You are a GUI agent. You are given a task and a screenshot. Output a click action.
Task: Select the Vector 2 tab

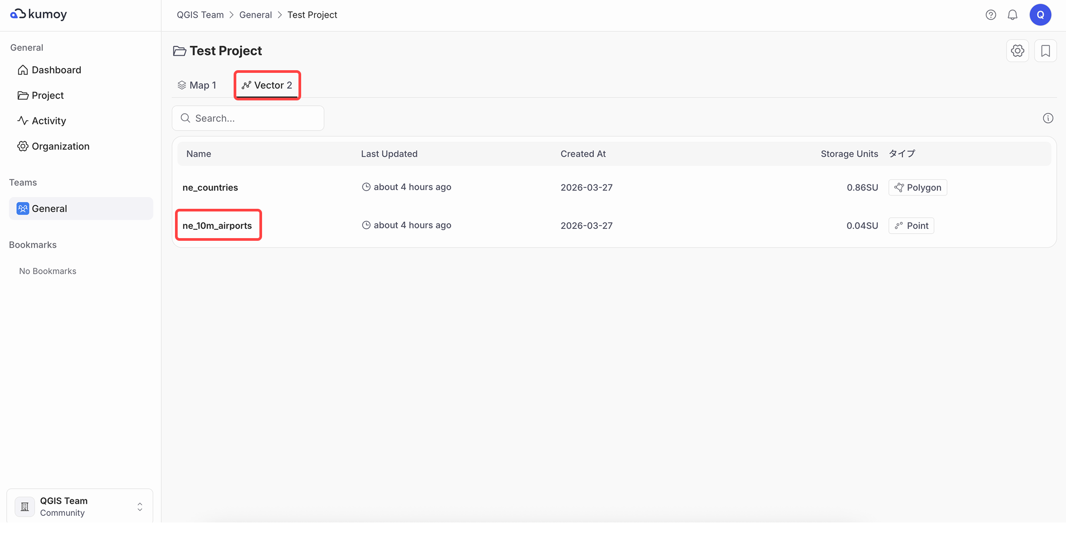267,85
